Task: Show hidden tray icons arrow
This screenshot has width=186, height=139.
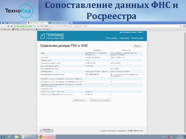Action: (x=166, y=137)
